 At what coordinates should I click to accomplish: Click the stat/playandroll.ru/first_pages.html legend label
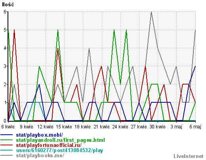(61, 140)
